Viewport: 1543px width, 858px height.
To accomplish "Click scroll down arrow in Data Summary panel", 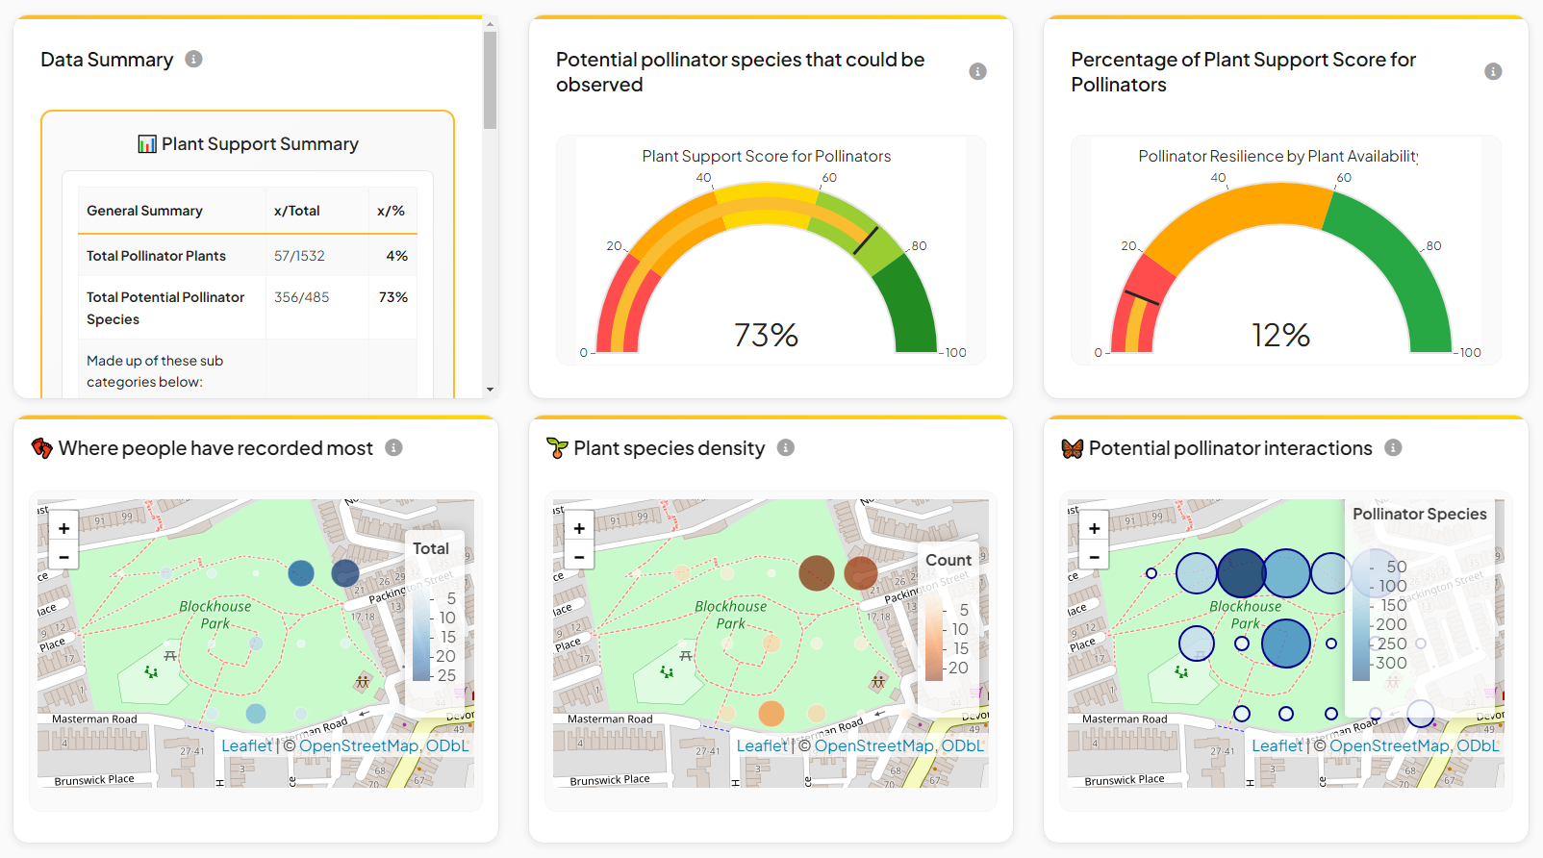I will click(490, 390).
